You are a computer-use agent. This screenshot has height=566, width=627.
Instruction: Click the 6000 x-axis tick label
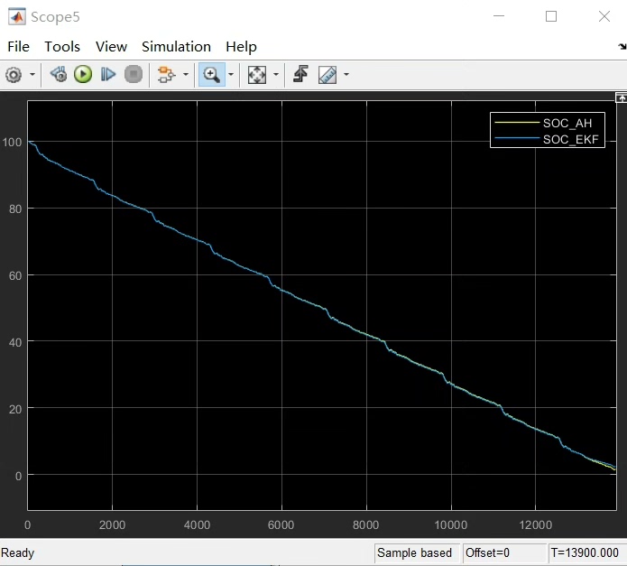pos(281,524)
